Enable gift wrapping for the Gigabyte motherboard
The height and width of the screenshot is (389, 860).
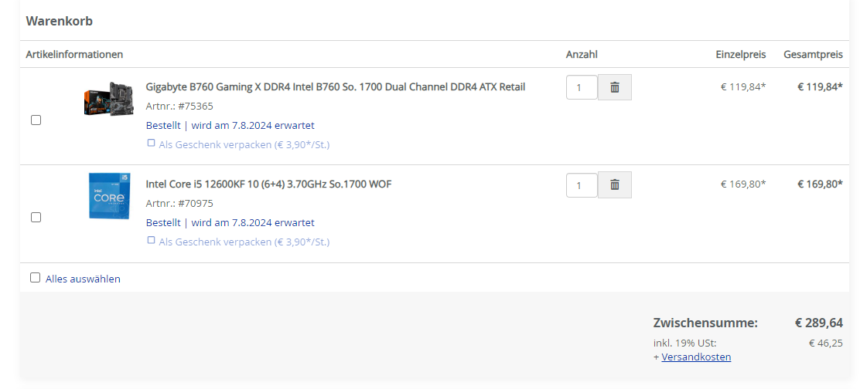(152, 144)
